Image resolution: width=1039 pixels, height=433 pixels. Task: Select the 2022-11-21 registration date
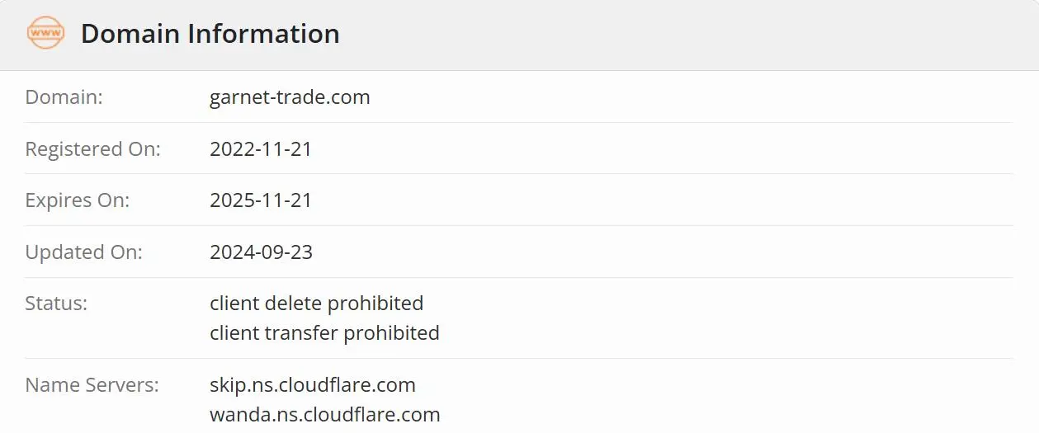coord(261,149)
